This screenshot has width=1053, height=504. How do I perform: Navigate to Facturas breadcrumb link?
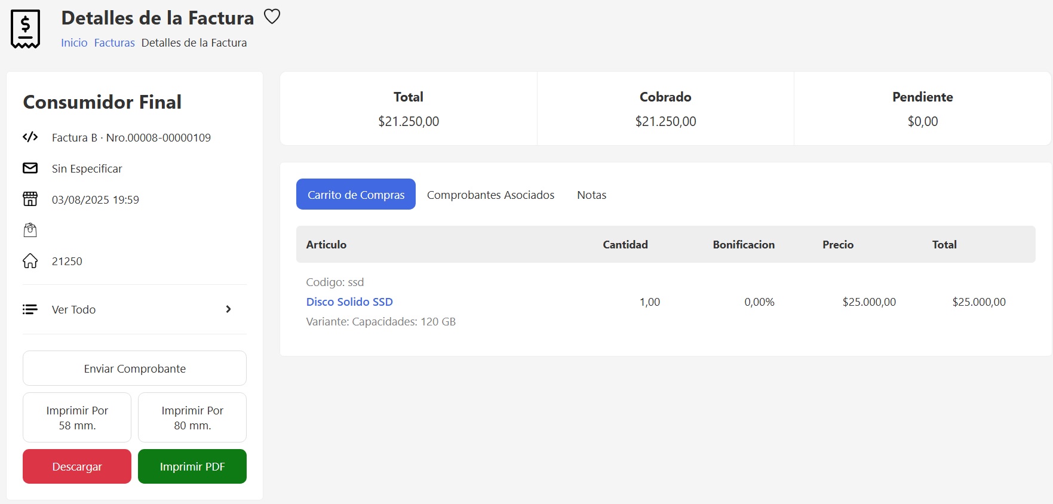tap(114, 43)
